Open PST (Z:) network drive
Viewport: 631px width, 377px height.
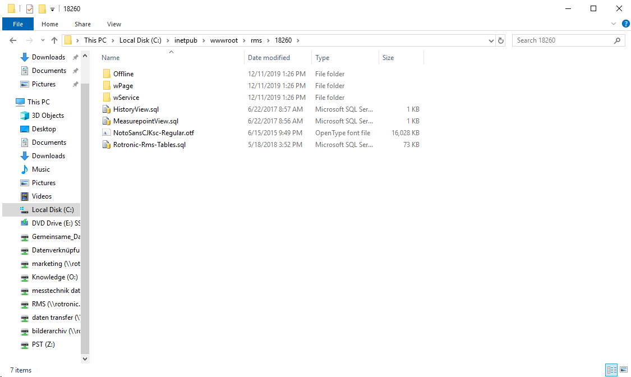(x=43, y=344)
